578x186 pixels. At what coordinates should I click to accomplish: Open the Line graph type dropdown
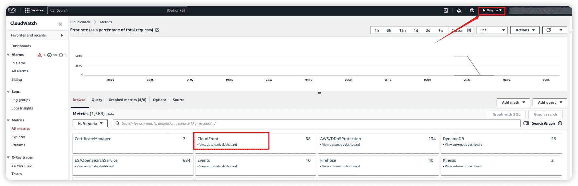tap(492, 30)
